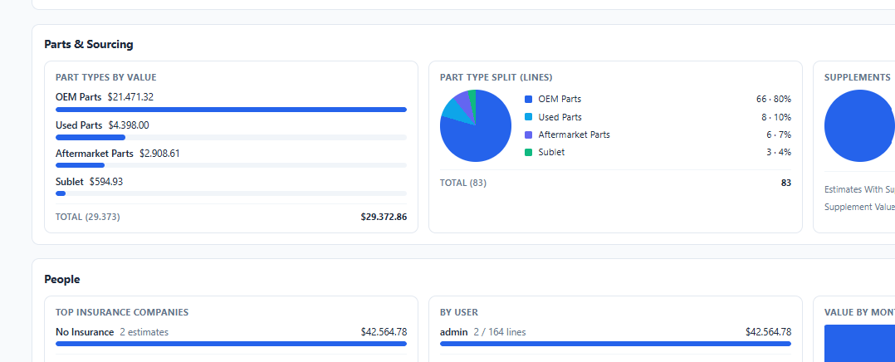The width and height of the screenshot is (895, 362).
Task: Click the $29.372.86 total value
Action: 384,217
